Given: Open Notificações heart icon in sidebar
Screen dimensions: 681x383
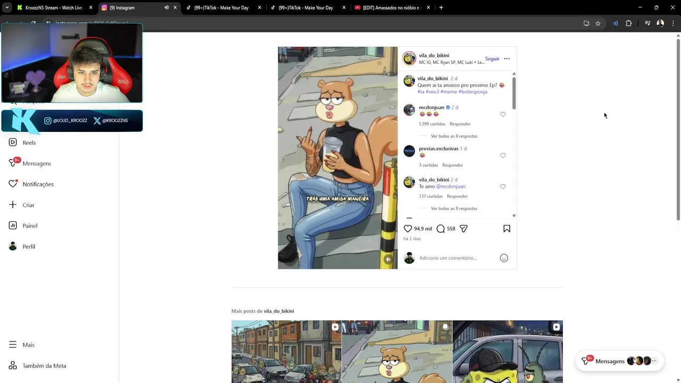Looking at the screenshot, I should pyautogui.click(x=13, y=184).
